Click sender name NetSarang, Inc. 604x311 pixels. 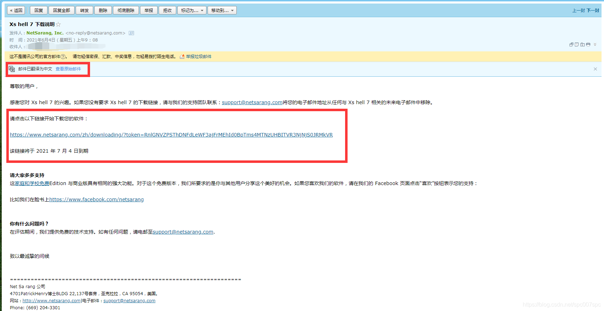pos(45,33)
